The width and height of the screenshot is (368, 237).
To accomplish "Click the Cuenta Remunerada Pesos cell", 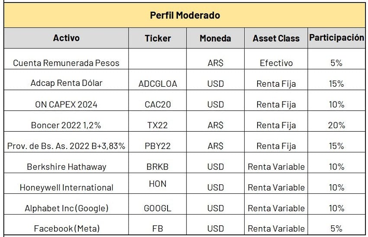I will point(66,59).
